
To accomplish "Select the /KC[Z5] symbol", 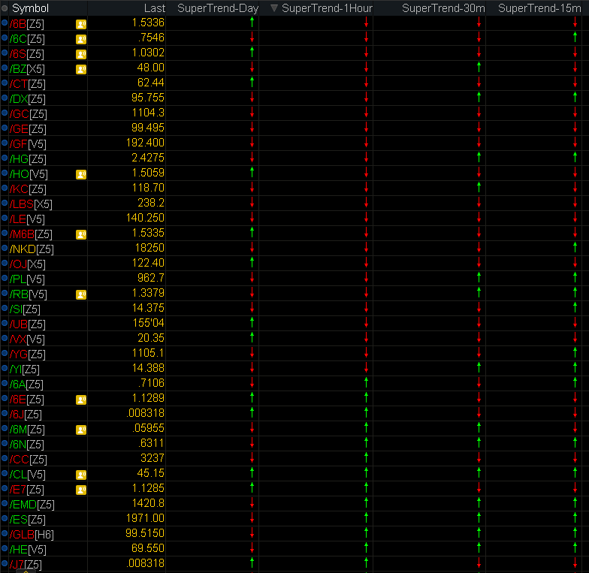I will coord(28,189).
